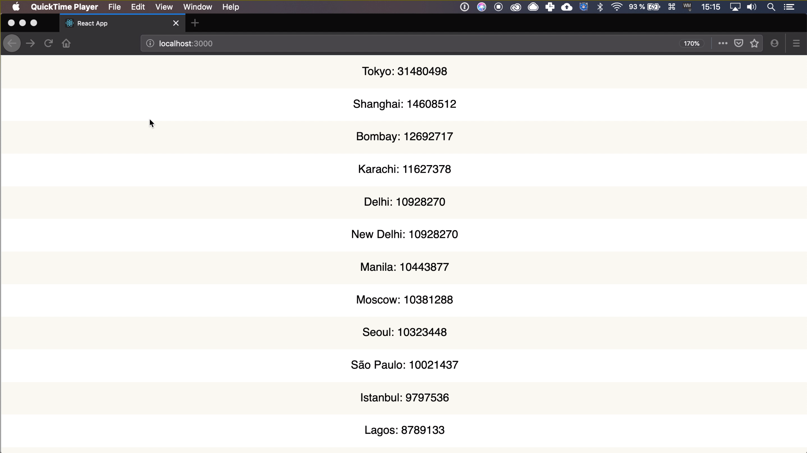Reload the localhost page

48,43
